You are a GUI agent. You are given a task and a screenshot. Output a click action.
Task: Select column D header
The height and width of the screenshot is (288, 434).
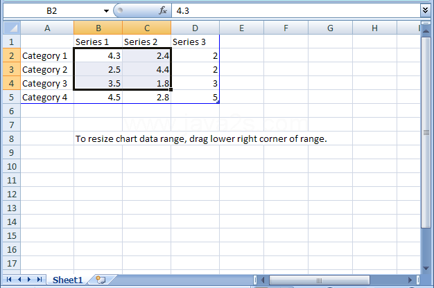pos(195,28)
